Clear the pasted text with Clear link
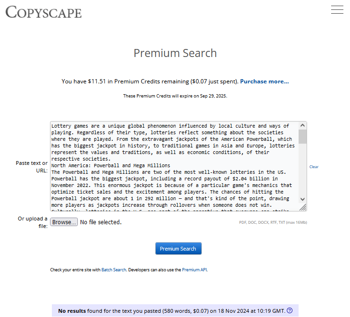This screenshot has height=317, width=350. pos(314,167)
